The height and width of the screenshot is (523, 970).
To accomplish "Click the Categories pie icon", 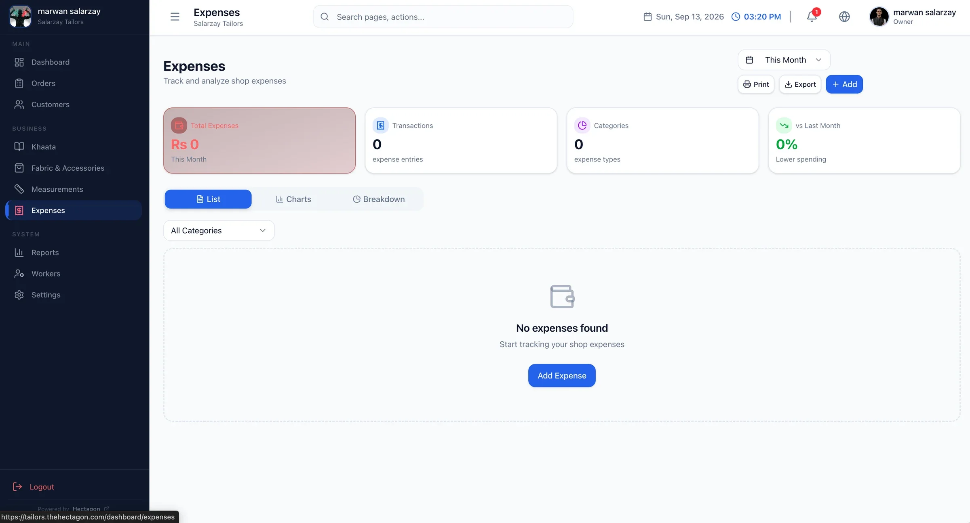I will coord(582,126).
